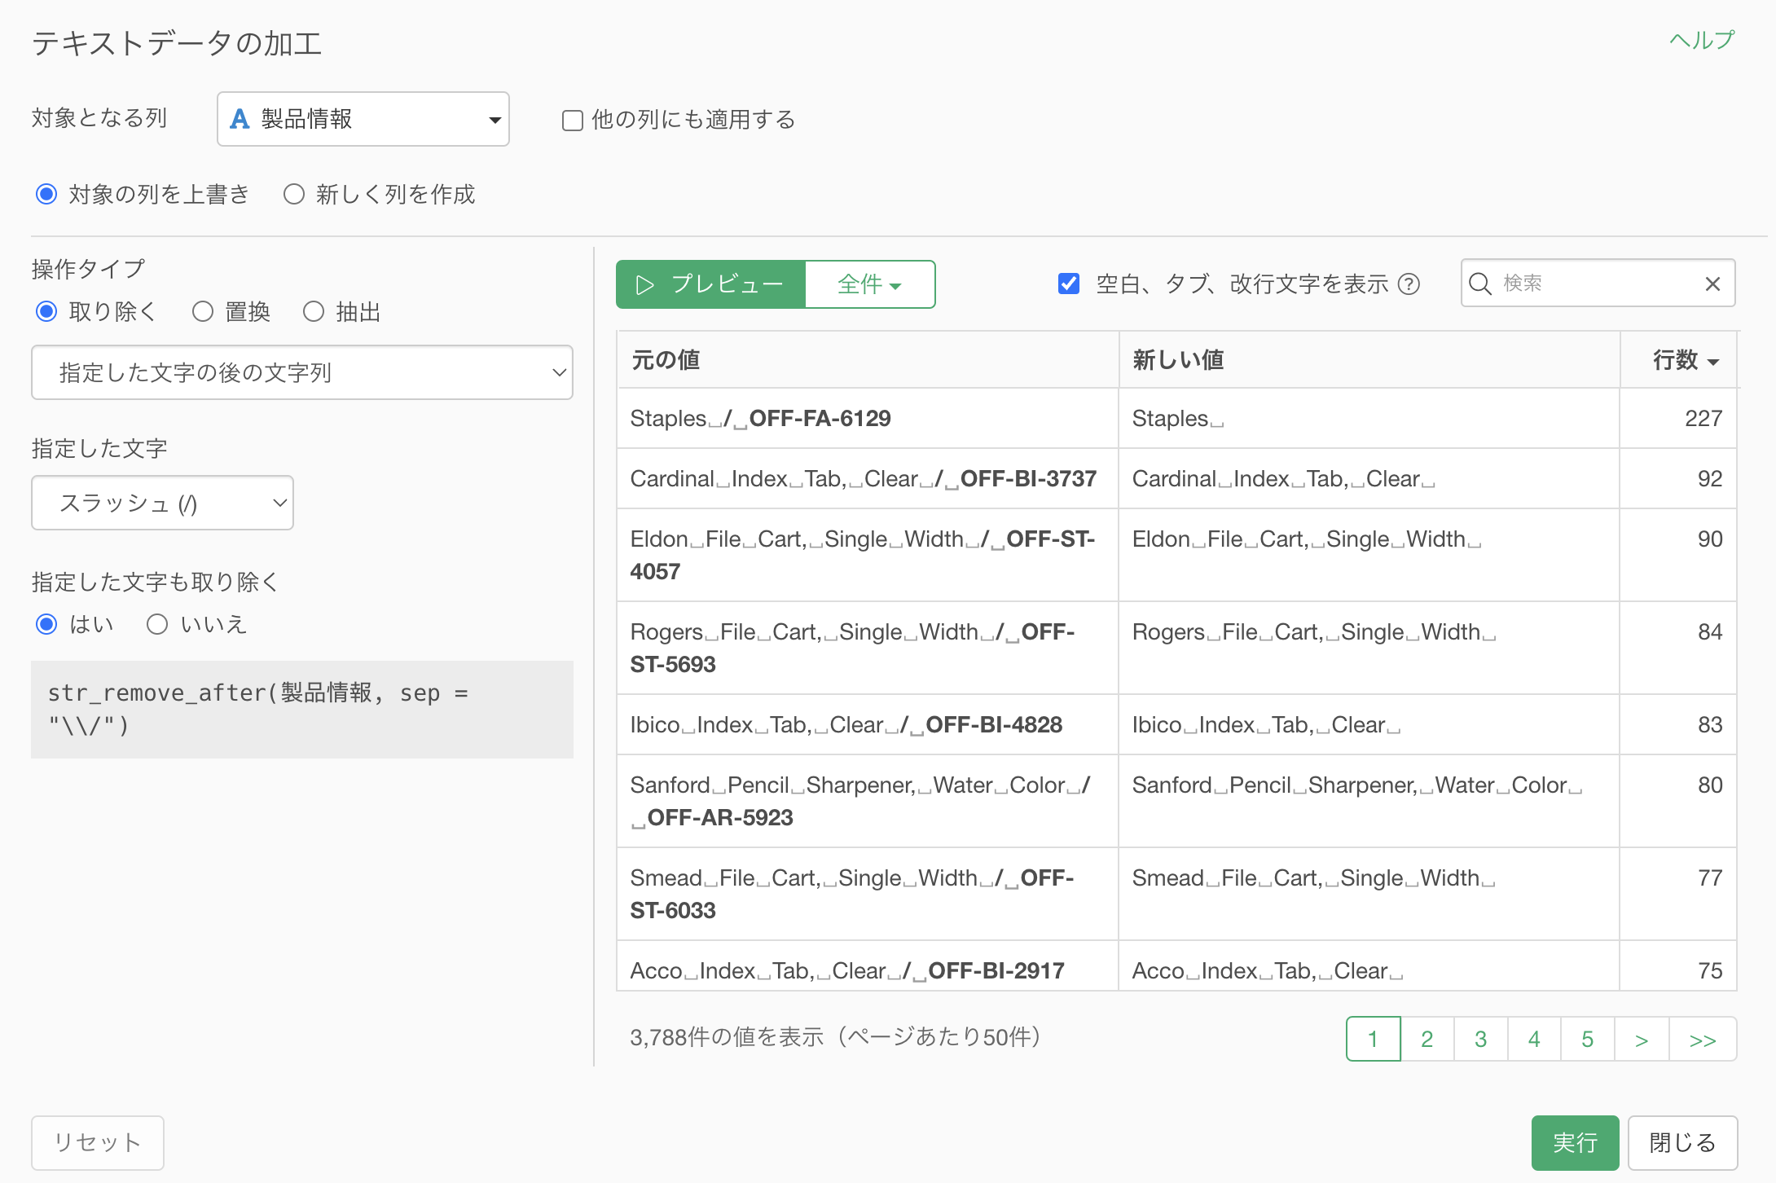Open the 製品情報 target column dropdown
This screenshot has width=1776, height=1183.
363,119
